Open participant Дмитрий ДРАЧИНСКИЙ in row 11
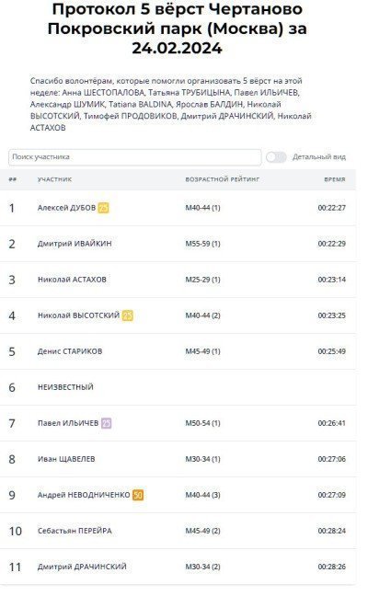Screen dimensions: 368x596 coord(82,567)
